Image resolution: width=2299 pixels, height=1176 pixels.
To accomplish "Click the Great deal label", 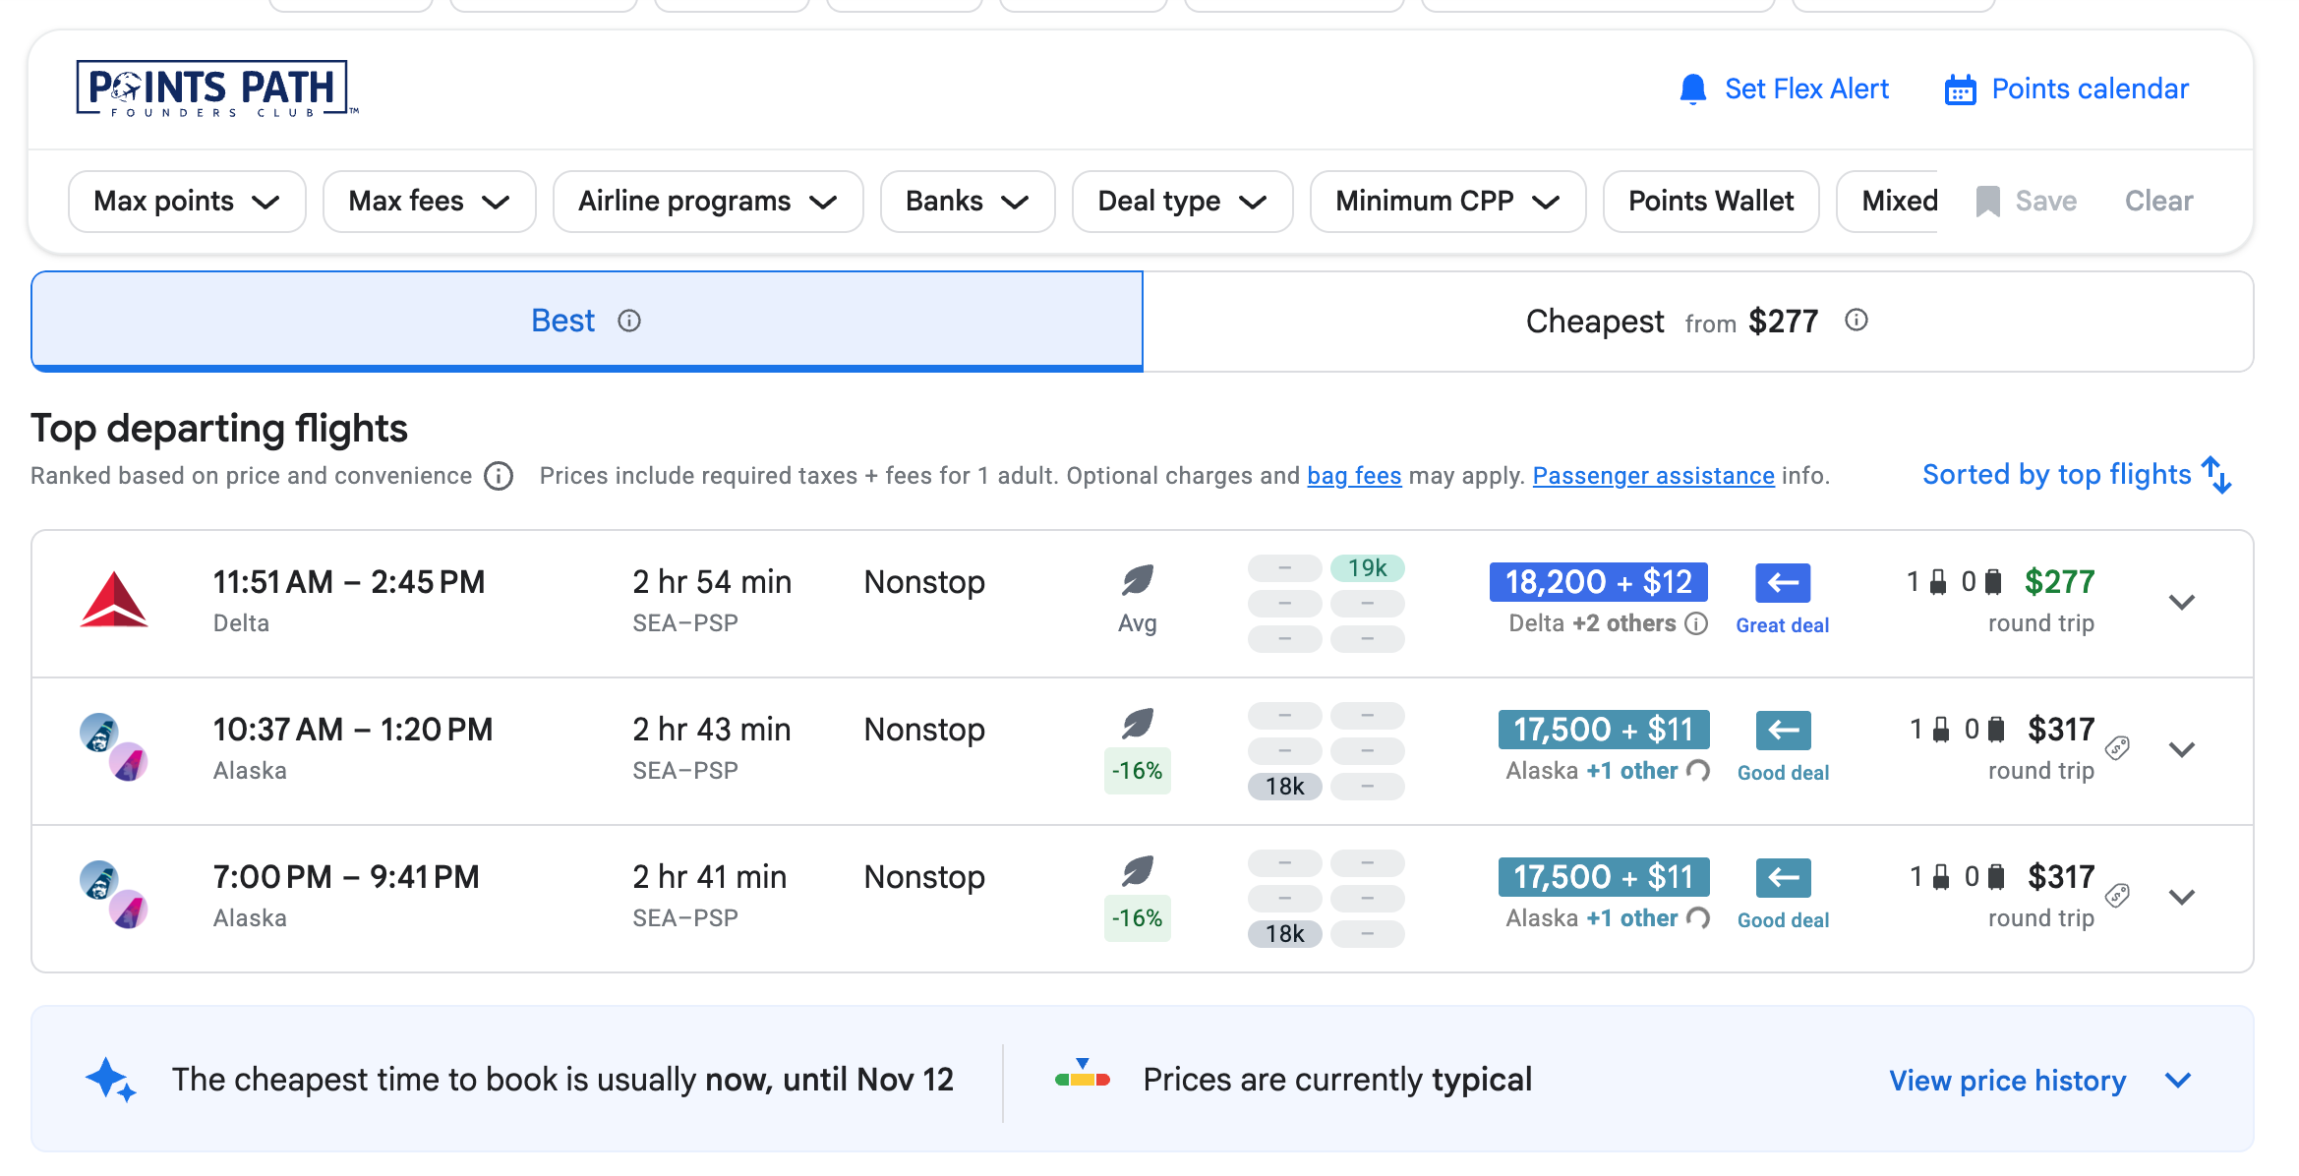I will coord(1782,625).
